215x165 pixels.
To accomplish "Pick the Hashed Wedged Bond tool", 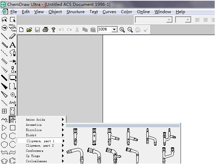I will click(x=5, y=69).
